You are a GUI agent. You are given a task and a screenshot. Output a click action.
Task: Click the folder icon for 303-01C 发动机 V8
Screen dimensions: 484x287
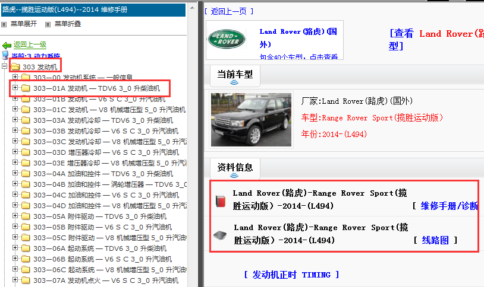tap(26, 110)
